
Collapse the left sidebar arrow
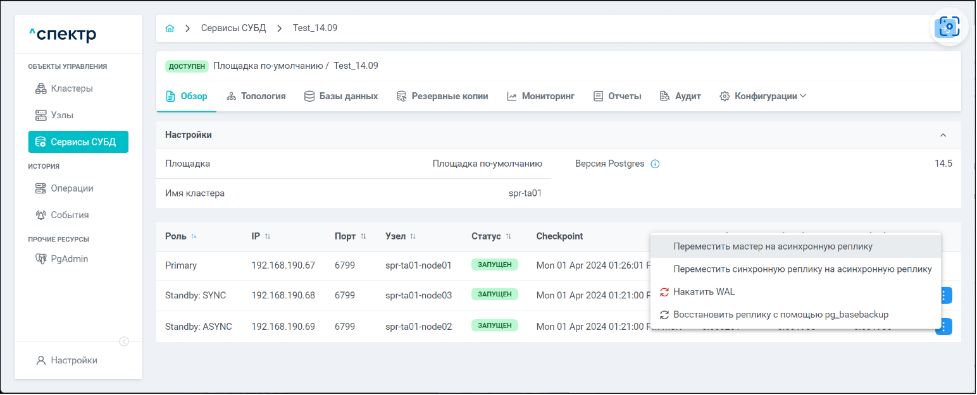tap(124, 341)
